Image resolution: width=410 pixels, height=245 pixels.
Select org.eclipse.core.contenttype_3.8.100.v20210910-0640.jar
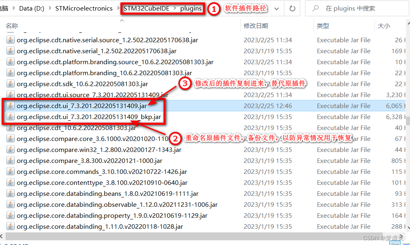pyautogui.click(x=102, y=182)
